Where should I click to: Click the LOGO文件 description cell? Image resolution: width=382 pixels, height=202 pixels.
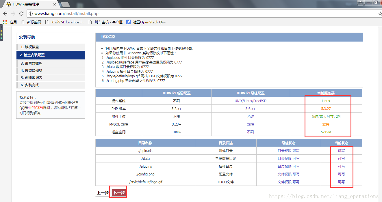tap(226, 182)
